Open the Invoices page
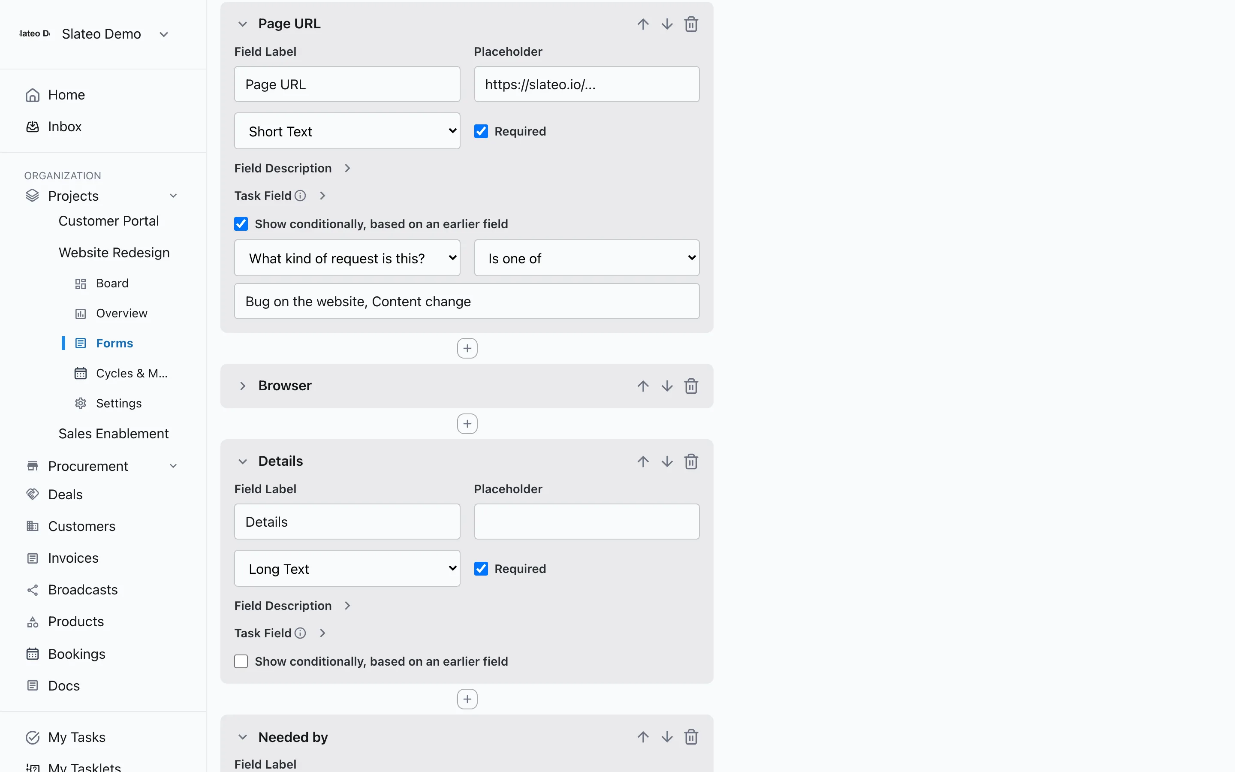Image resolution: width=1235 pixels, height=772 pixels. pyautogui.click(x=73, y=558)
